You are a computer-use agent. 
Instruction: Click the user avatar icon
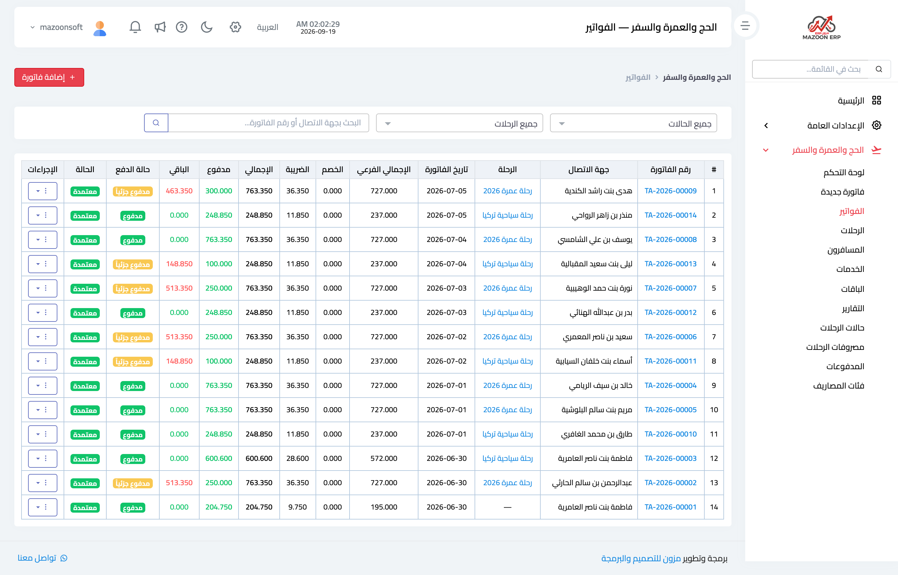tap(100, 28)
